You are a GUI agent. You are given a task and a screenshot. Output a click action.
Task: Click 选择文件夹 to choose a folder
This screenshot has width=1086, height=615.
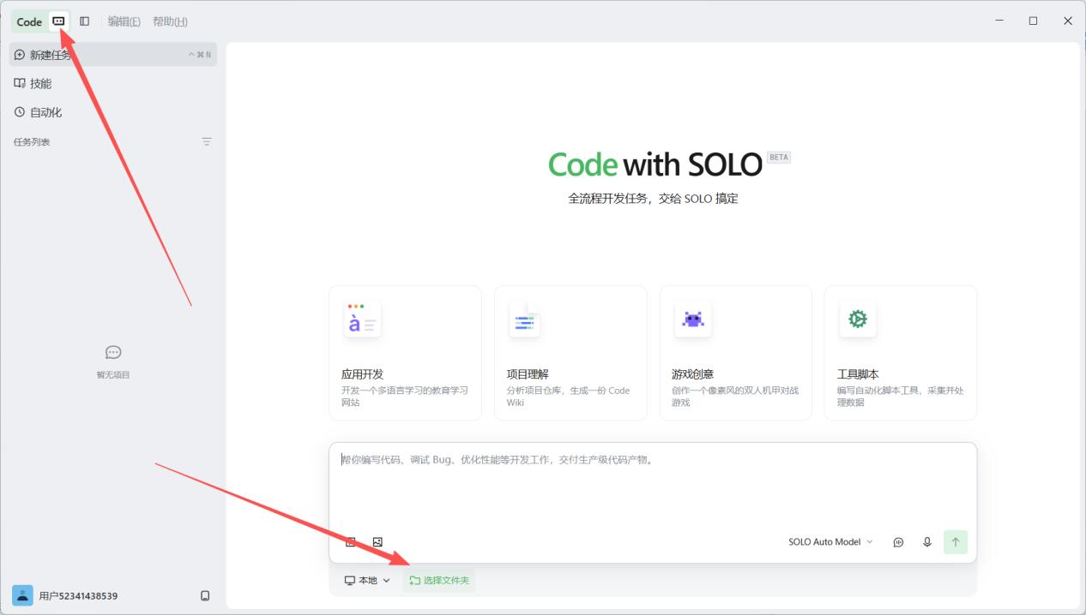point(439,581)
